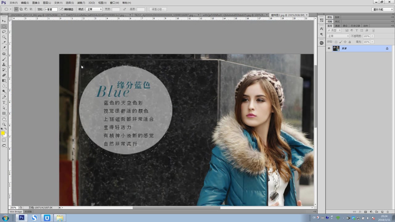This screenshot has width=395, height=222.
Task: Open the 样式 (Style) dropdown in options bar
Action: [x=94, y=9]
